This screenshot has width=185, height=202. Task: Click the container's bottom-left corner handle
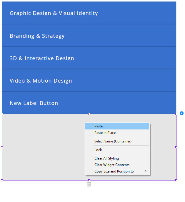pos(2,180)
